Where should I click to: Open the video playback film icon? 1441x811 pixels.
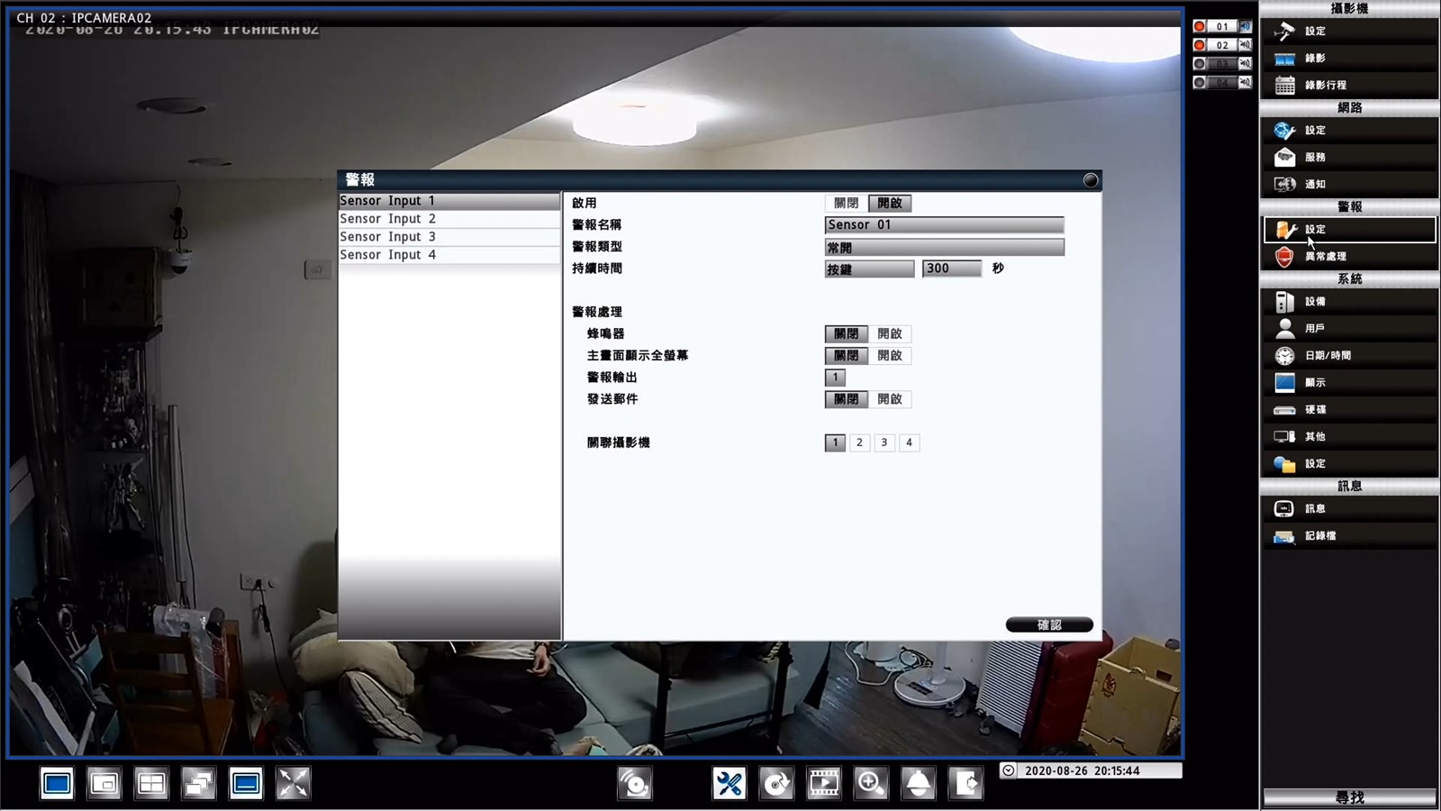pos(823,783)
